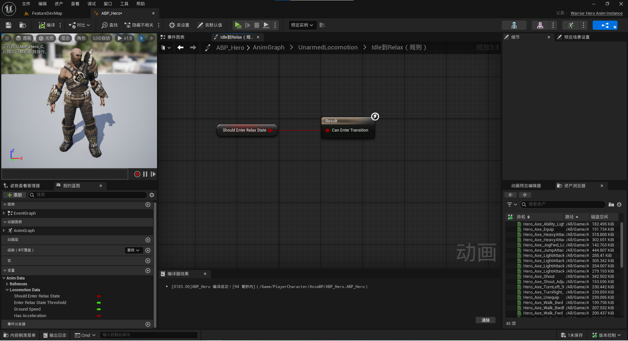Save the current asset with the floppy icon

pos(9,25)
